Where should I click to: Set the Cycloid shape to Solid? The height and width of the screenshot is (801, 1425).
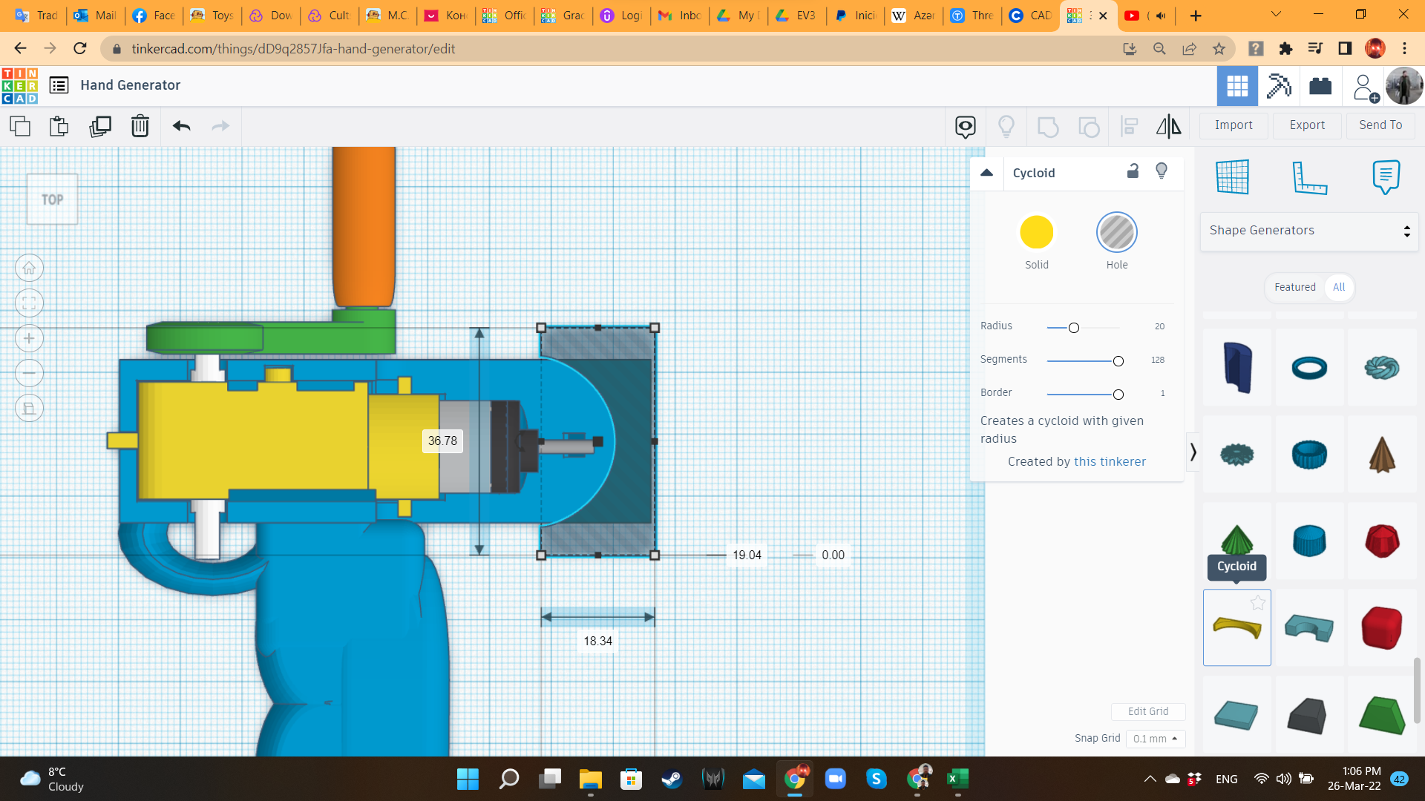pos(1036,232)
